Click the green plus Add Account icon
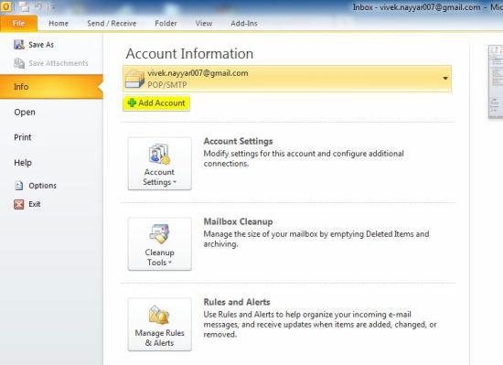Screen dimensions: 503x365 [x=132, y=103]
